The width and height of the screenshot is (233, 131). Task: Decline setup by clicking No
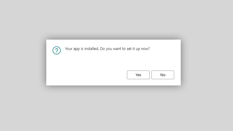click(163, 75)
